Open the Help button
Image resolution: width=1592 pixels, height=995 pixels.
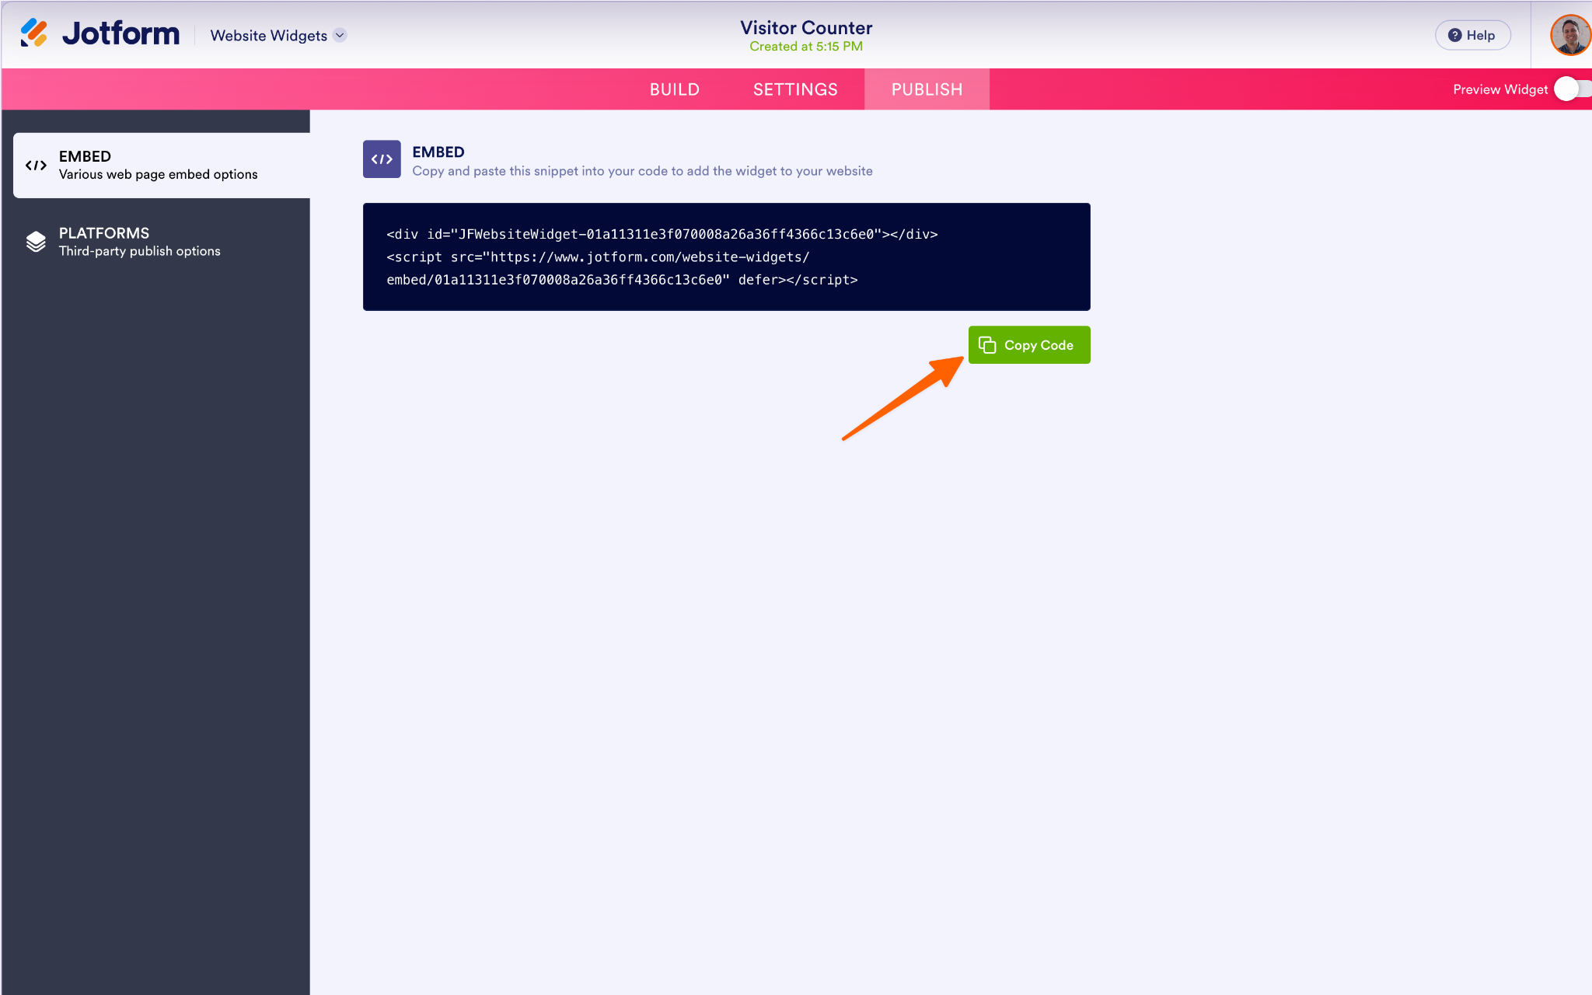pyautogui.click(x=1472, y=35)
